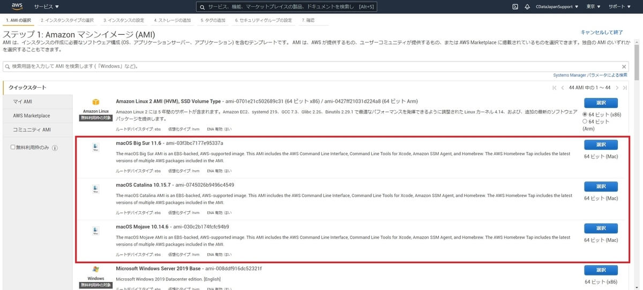Jump to last page of AMI list
The image size is (643, 290).
(x=624, y=88)
